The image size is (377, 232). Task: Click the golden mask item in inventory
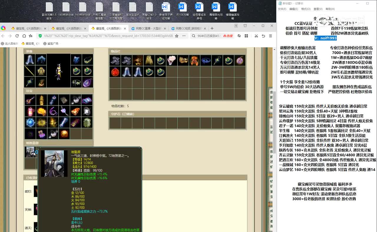pos(183,60)
